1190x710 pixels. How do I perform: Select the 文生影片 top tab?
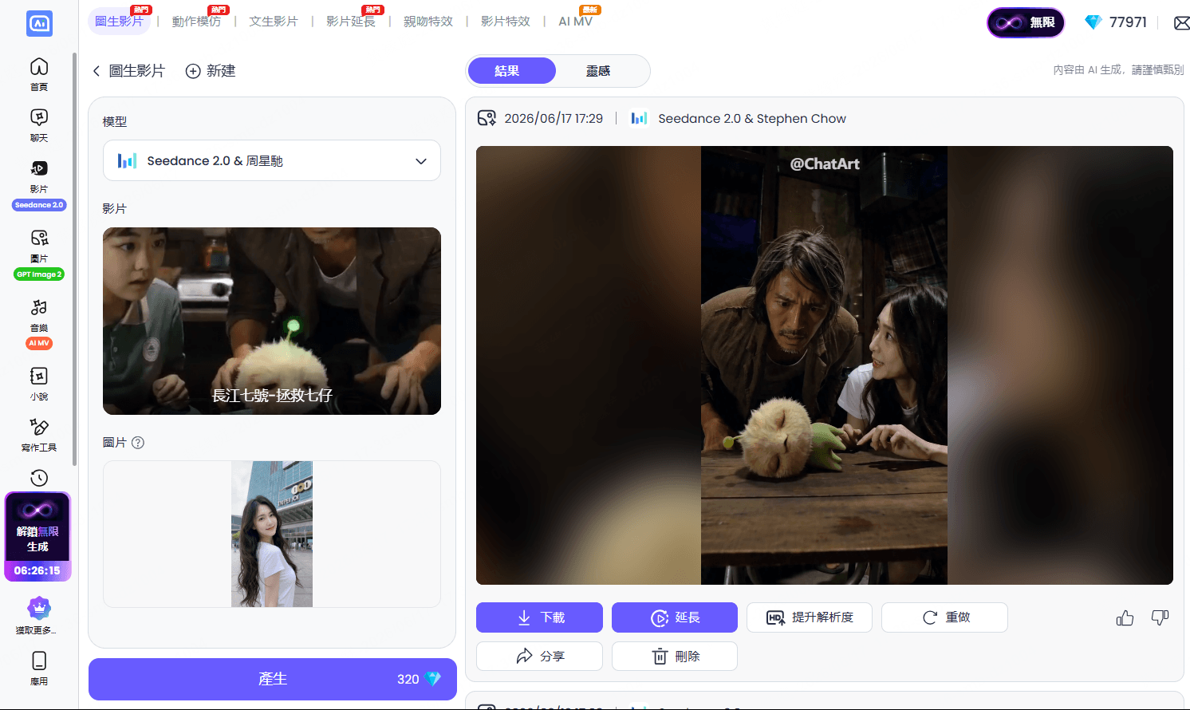274,21
